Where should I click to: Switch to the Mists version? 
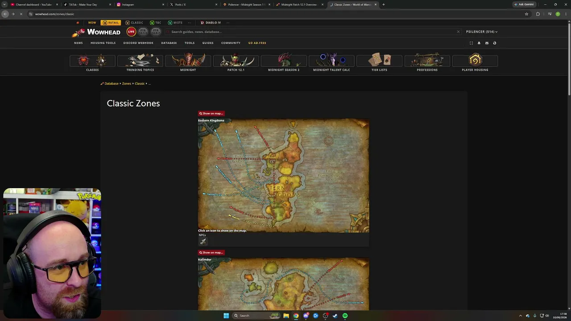click(175, 23)
